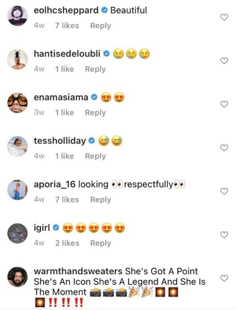
Task: Open the warmthandsweaters username link
Action: (78, 271)
